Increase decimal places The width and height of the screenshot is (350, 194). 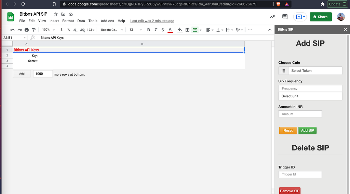82,30
